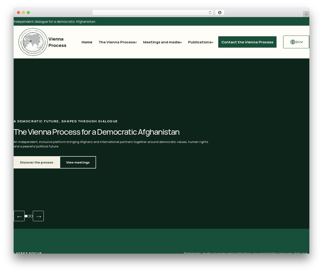Open the EN language dropdown

(296, 42)
